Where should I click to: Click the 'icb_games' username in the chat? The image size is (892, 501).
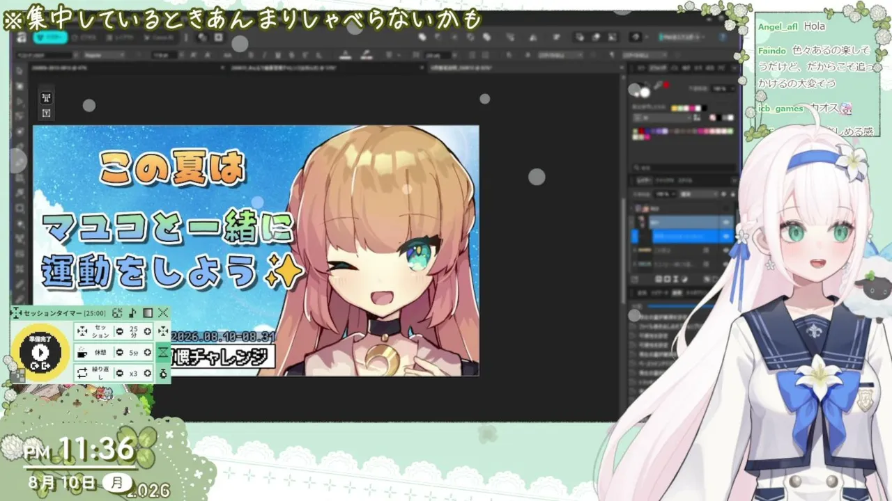pos(780,109)
